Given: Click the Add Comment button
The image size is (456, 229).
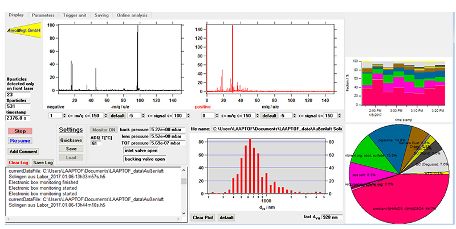Looking at the screenshot, I should click(x=23, y=152).
